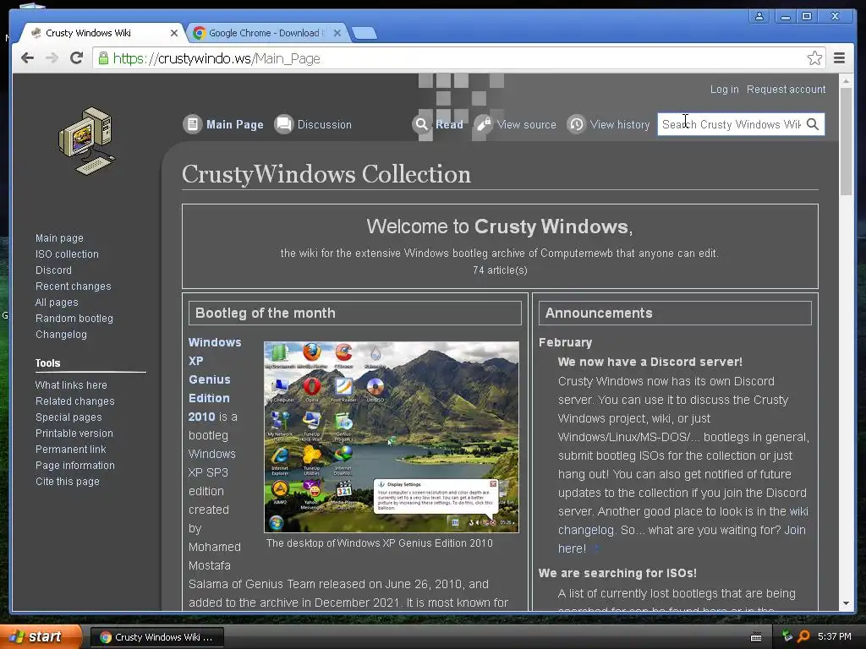Screen dimensions: 866x649
Task: Click Main page sidebar link
Action: click(59, 237)
